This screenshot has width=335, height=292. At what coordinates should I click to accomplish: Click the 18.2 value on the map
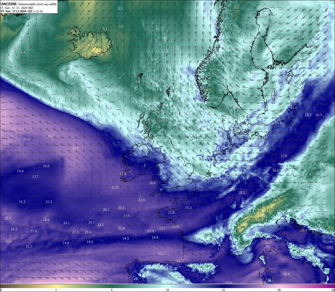pyautogui.click(x=242, y=192)
